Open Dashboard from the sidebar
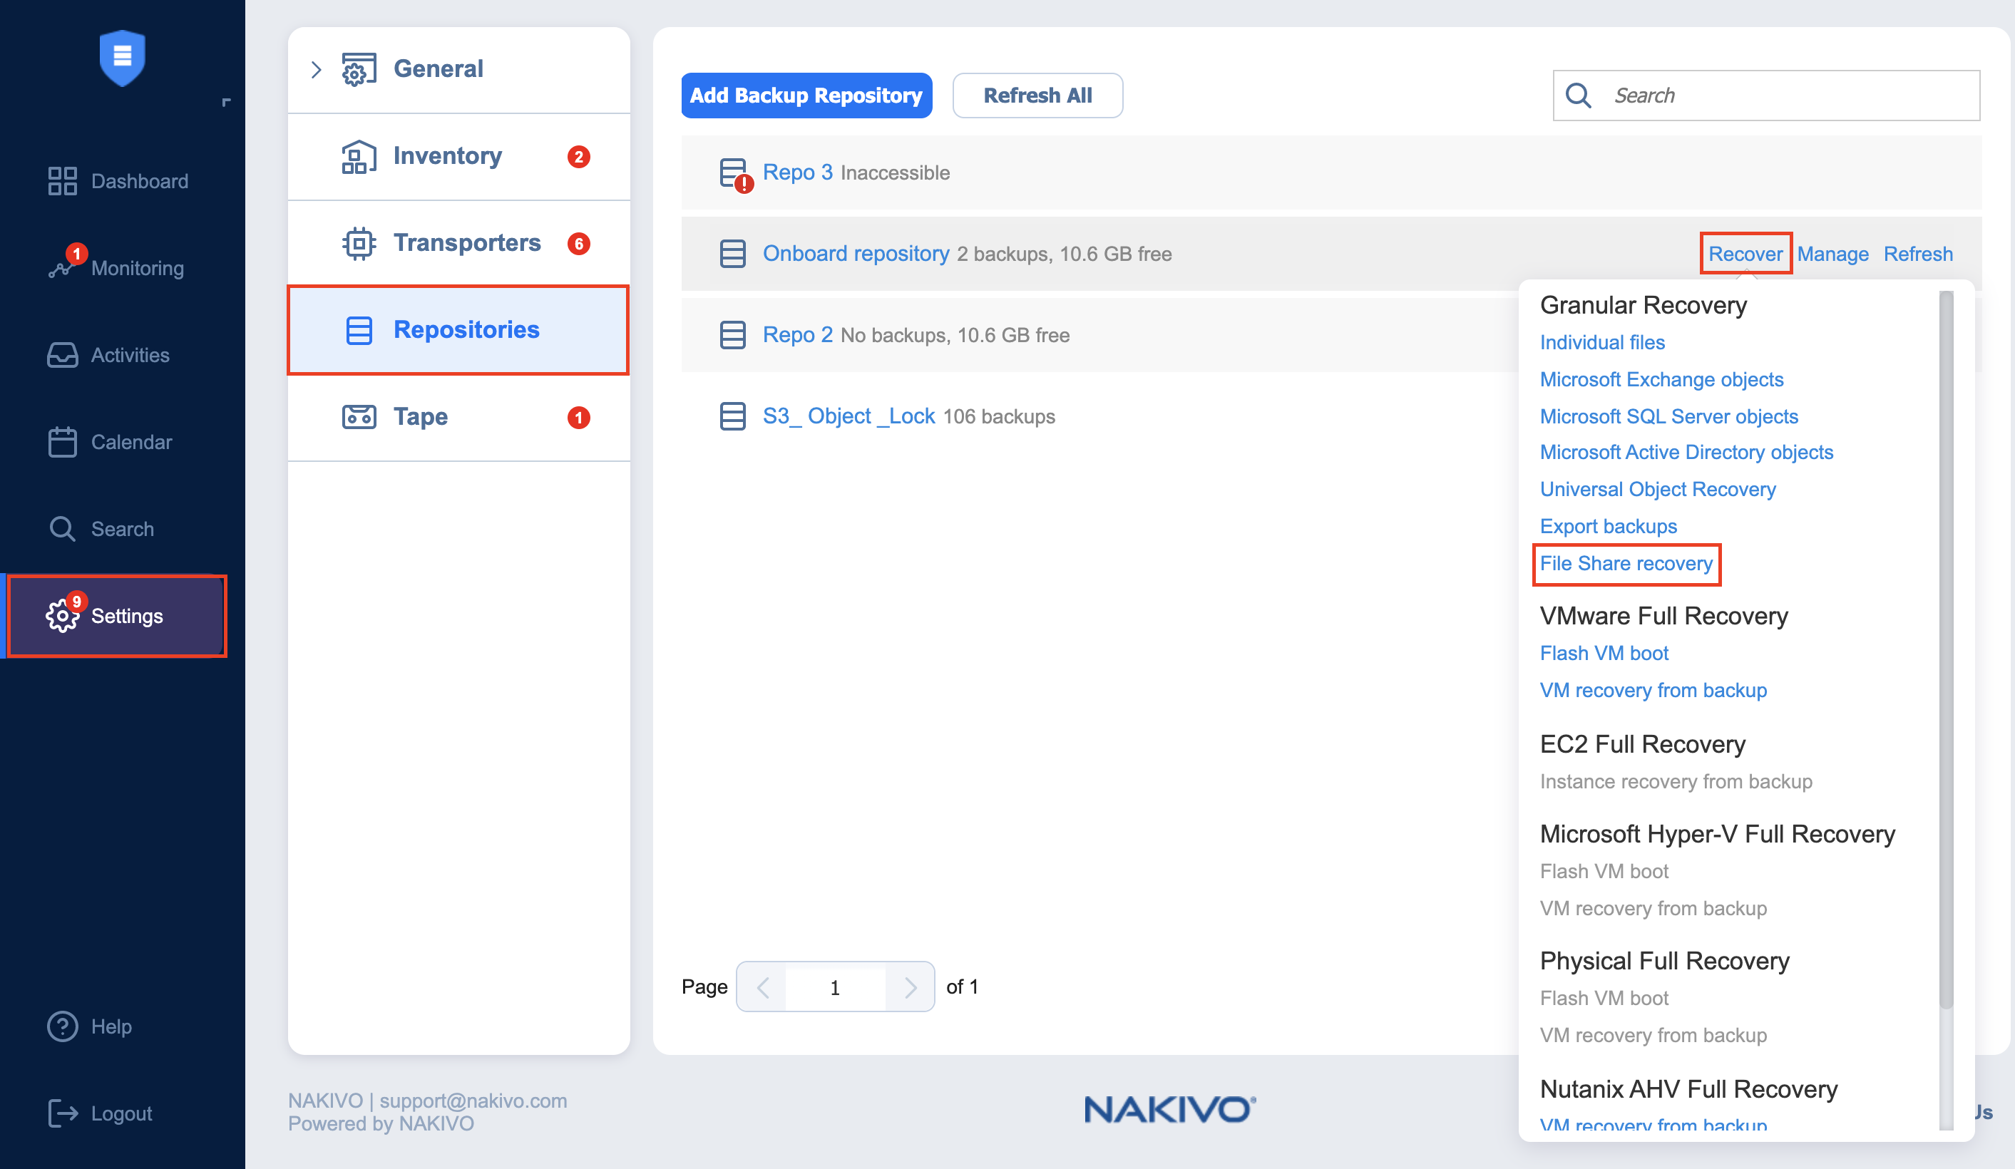2015x1169 pixels. [118, 181]
